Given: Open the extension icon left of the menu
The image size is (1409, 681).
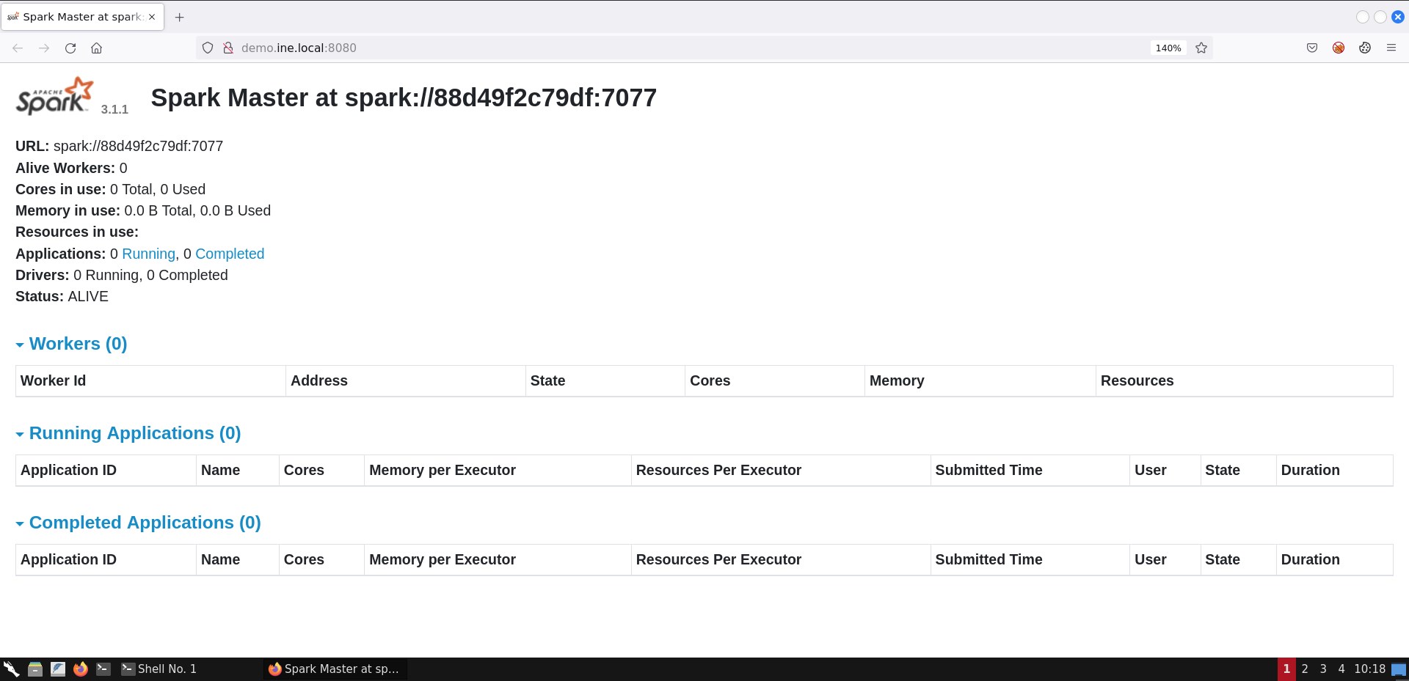Looking at the screenshot, I should (x=1365, y=48).
